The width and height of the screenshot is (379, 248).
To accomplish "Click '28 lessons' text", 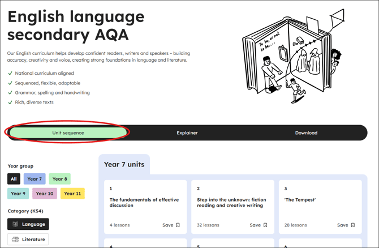I will click(x=296, y=225).
